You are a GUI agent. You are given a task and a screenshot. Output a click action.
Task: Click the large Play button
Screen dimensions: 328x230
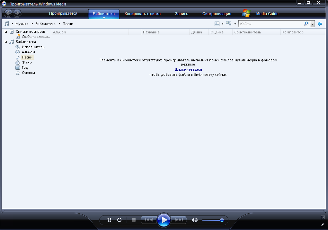(164, 220)
